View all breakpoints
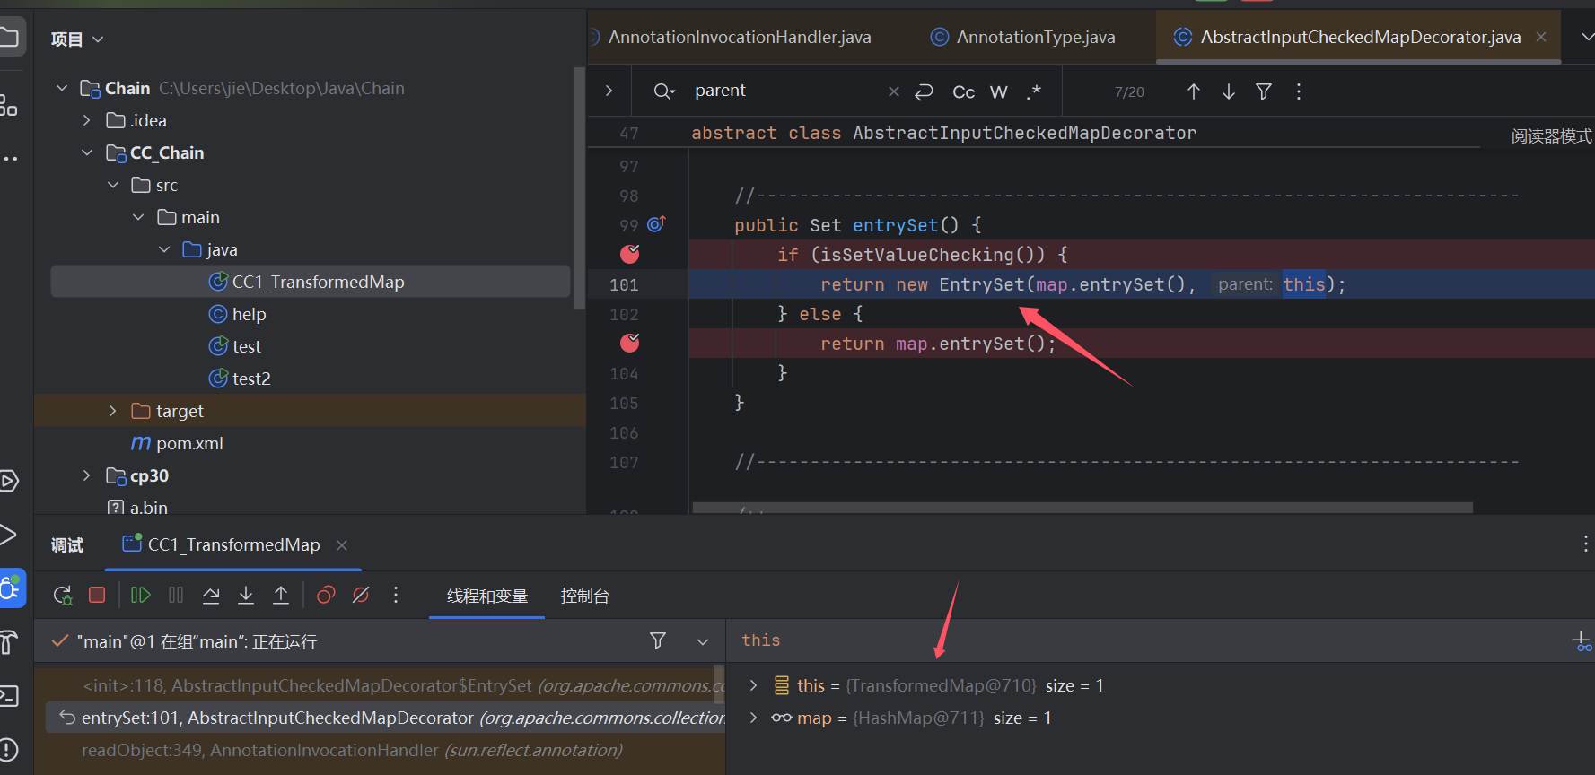 click(x=326, y=596)
